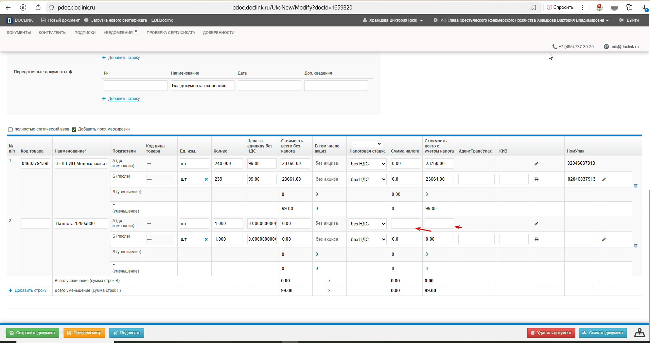Open the ПОДПИСКИ menu item
The height and width of the screenshot is (343, 650).
(x=85, y=33)
